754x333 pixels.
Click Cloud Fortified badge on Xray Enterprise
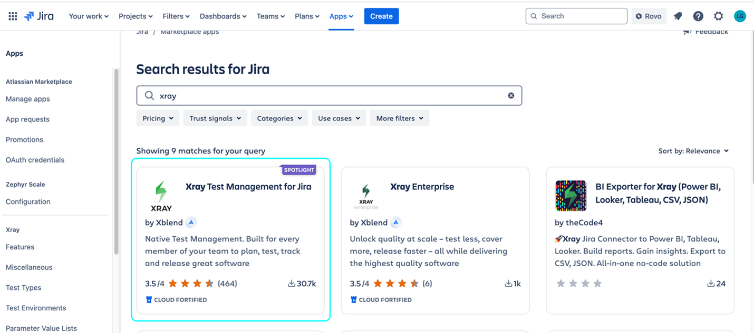[x=381, y=300]
